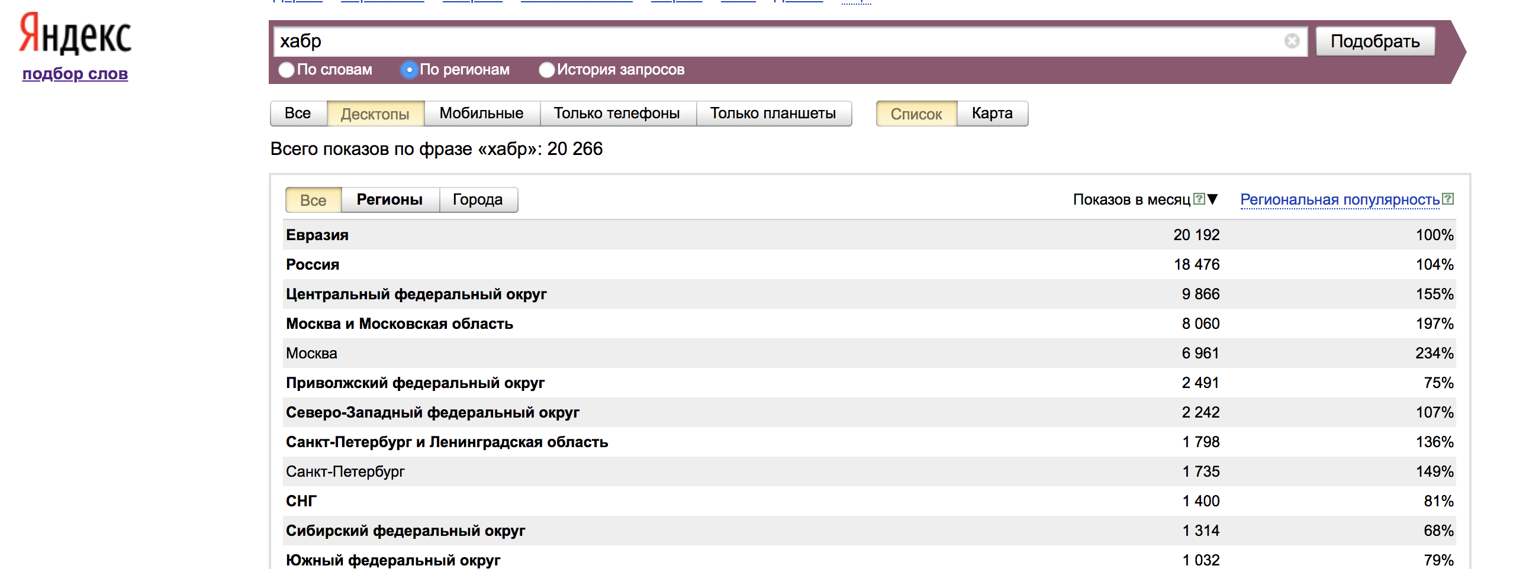The height and width of the screenshot is (569, 1513).
Task: Click the 155% popularity value
Action: (1434, 294)
